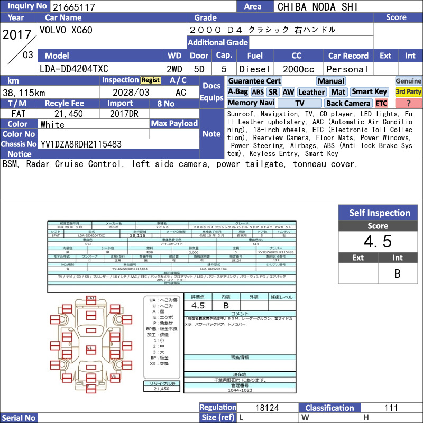Click the リサイクル券 21,450 box
The height and width of the screenshot is (423, 423).
tap(161, 386)
